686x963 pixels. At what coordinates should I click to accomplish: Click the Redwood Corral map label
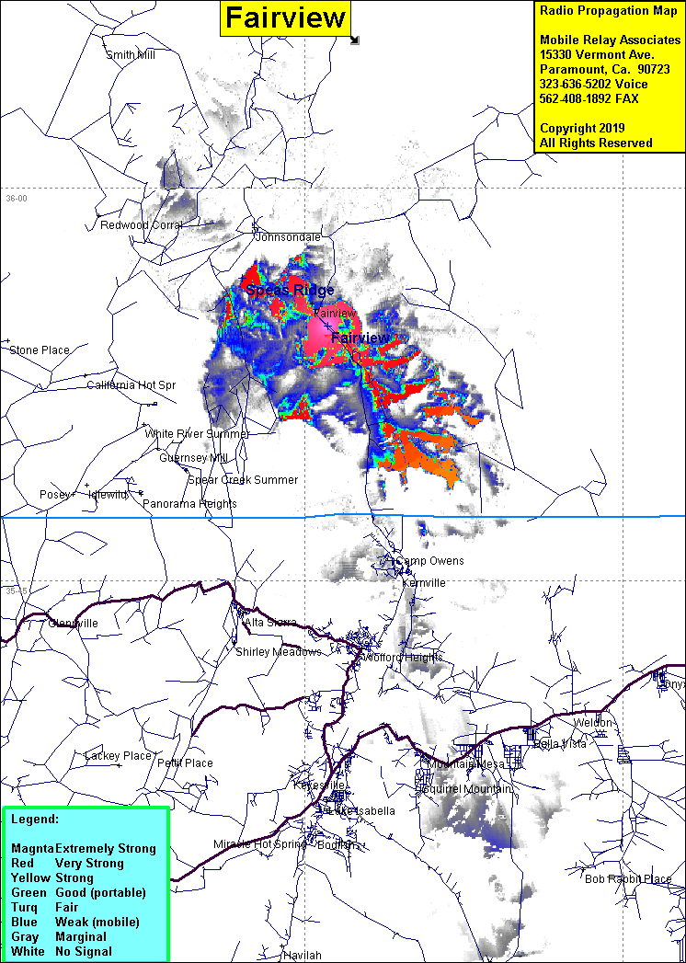pos(142,225)
